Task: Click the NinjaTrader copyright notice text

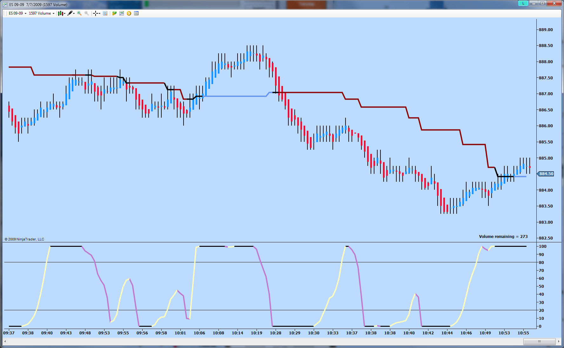Action: 24,239
